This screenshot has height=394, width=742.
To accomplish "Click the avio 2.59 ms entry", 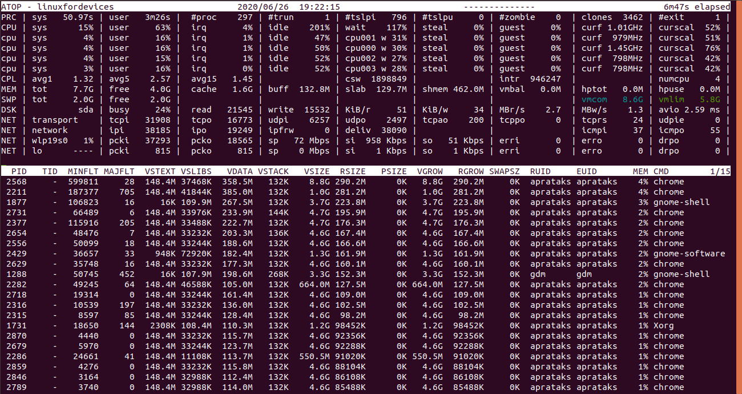I will coord(689,110).
